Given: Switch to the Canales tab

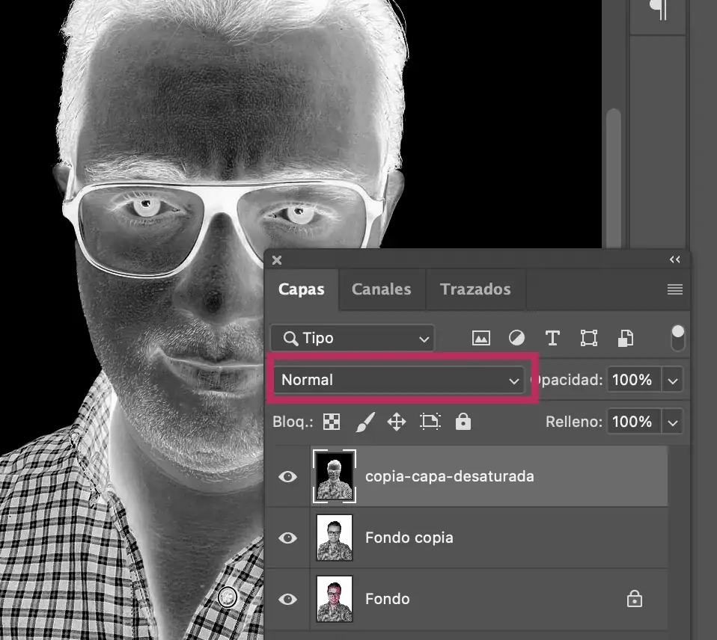Looking at the screenshot, I should 382,289.
